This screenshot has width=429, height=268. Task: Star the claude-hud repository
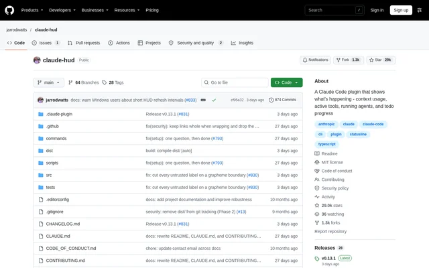point(381,60)
